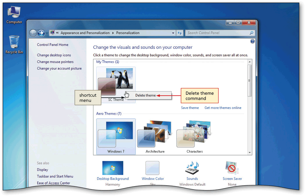This screenshot has height=196, width=305.
Task: Maximize the Personalization window
Action: tap(238, 23)
